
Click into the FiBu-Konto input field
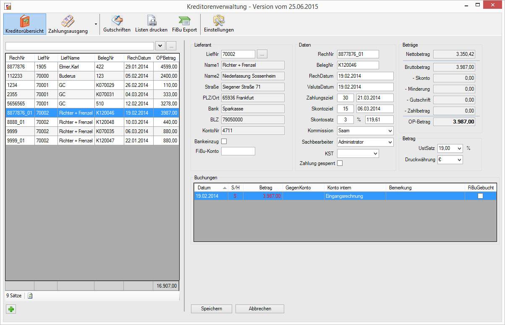coord(238,151)
